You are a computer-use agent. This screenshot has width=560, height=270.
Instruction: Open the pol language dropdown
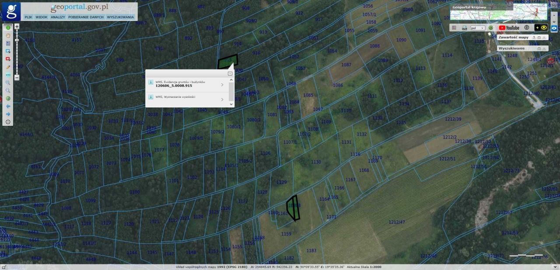click(477, 28)
